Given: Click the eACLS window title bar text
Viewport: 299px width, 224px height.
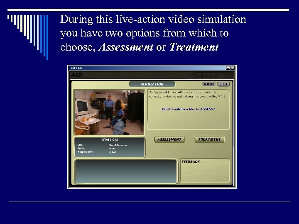Looking at the screenshot, I should pyautogui.click(x=76, y=68).
